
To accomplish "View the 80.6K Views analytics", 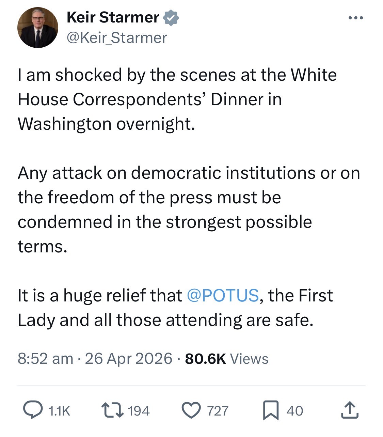I will [226, 359].
